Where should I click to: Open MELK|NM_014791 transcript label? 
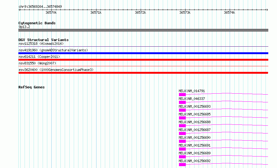tap(192, 91)
